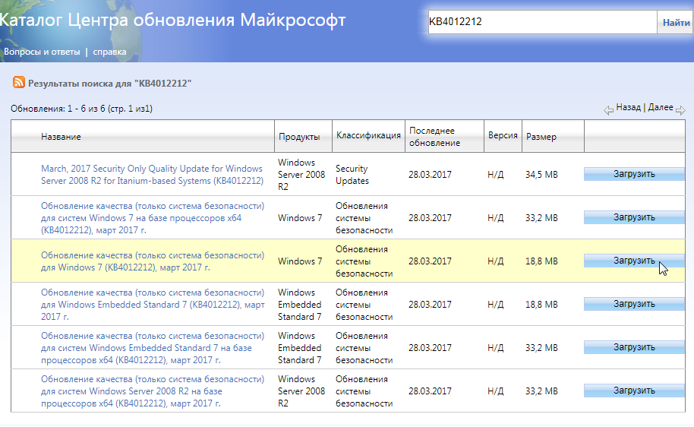The image size is (694, 427).
Task: Click Загрузить for the 34,5 MB Itanium update
Action: (x=634, y=174)
